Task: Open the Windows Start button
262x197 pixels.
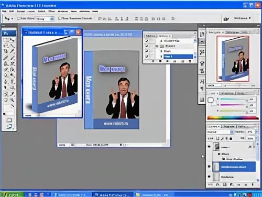Action: point(12,194)
